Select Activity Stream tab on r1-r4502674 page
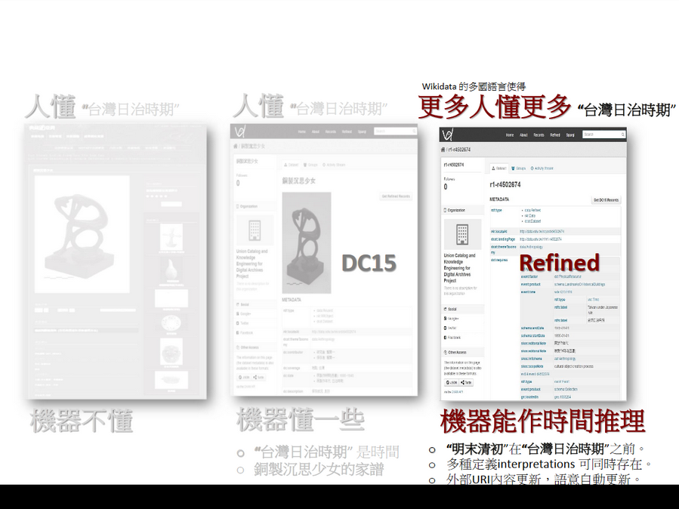Screen dimensions: 679x509 [542, 168]
